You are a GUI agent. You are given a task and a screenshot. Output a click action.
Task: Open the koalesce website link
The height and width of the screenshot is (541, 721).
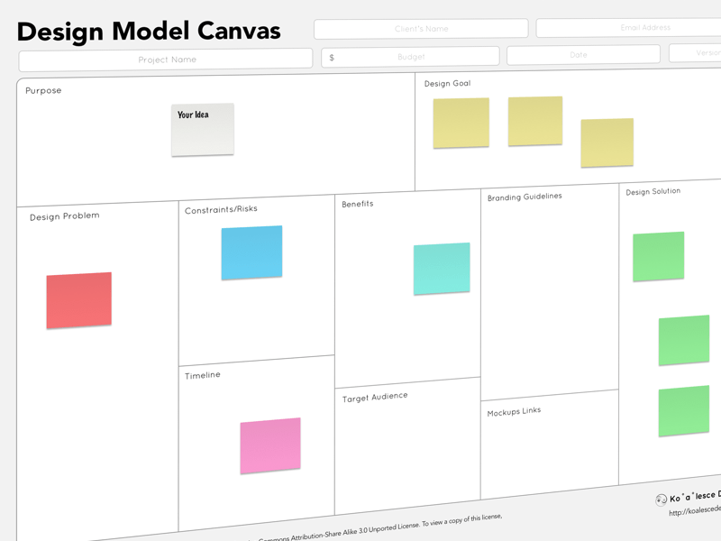pos(695,510)
